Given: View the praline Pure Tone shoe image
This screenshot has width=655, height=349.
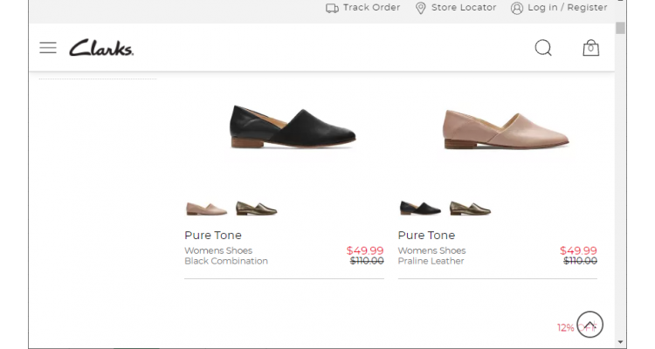Looking at the screenshot, I should (506, 128).
